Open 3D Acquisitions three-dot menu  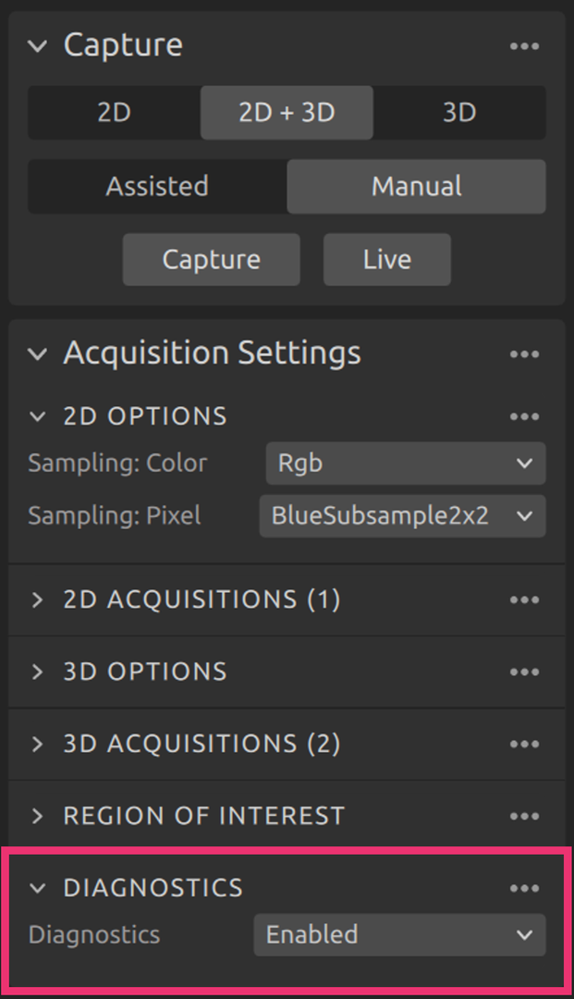tap(524, 745)
